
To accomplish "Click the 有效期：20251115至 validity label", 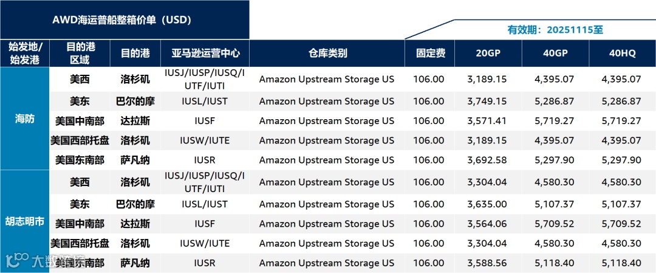I will [555, 30].
